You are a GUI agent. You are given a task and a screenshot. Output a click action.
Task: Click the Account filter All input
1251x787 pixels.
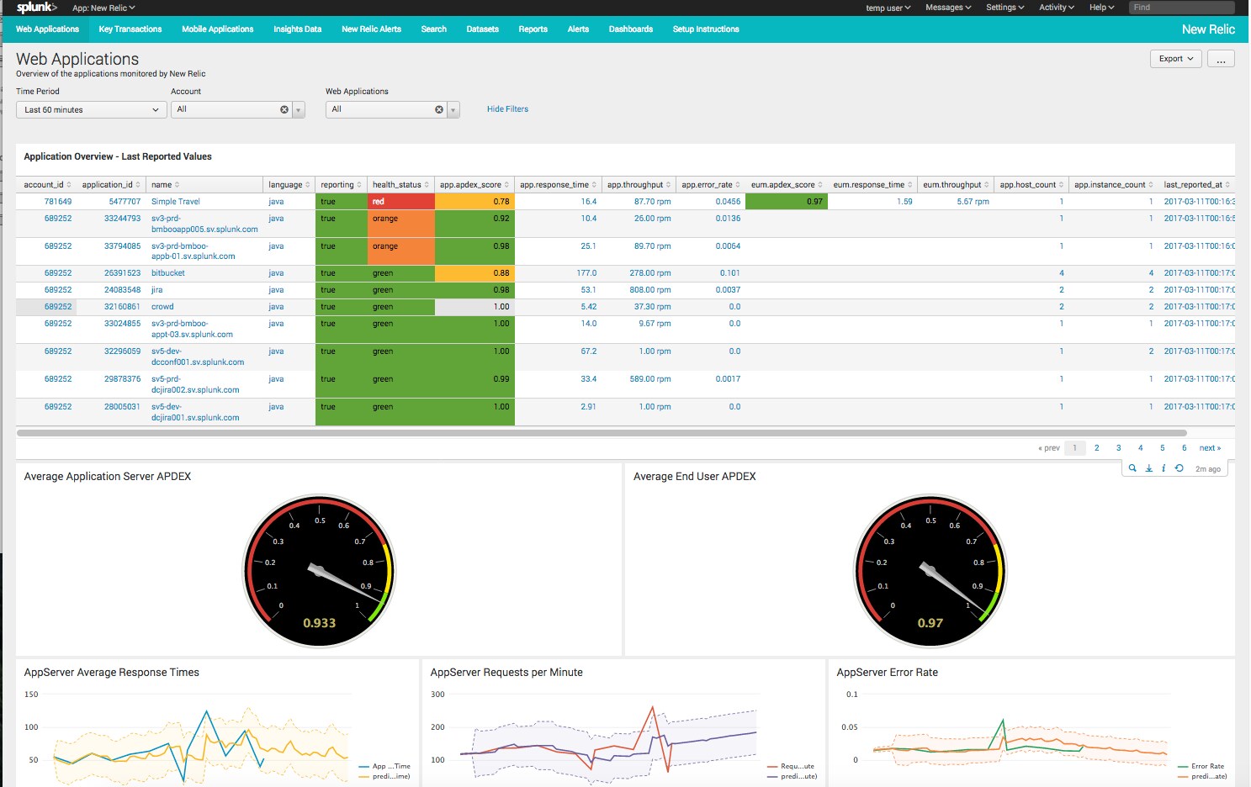pos(225,109)
